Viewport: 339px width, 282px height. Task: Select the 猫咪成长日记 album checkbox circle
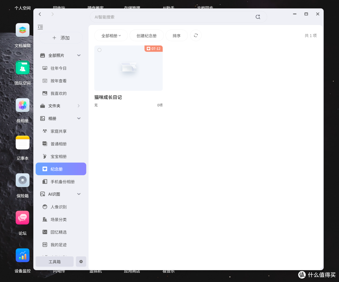100,50
